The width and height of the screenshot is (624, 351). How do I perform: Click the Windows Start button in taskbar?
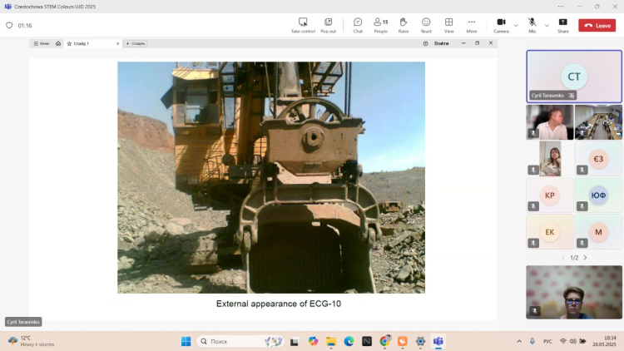tap(186, 341)
